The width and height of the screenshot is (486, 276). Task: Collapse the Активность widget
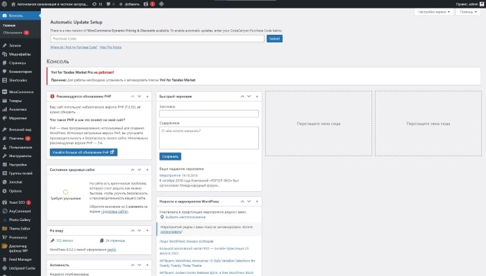click(147, 265)
